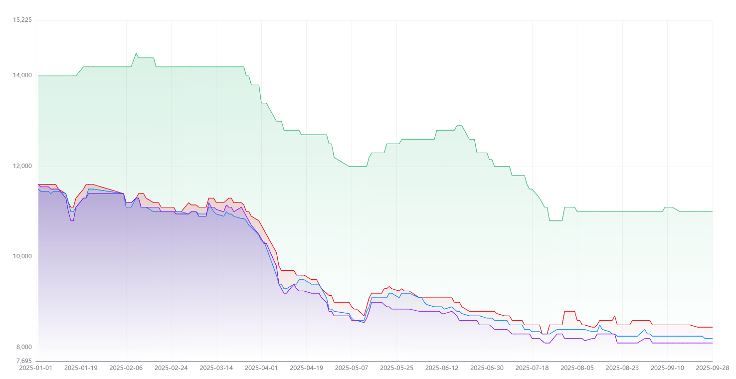Screen dimensions: 736x379
Task: Select the 2025-04-01 date label
Action: point(261,368)
